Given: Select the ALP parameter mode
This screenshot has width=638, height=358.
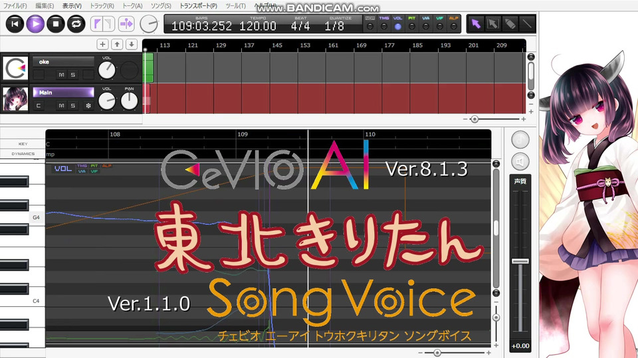Looking at the screenshot, I should [x=453, y=24].
